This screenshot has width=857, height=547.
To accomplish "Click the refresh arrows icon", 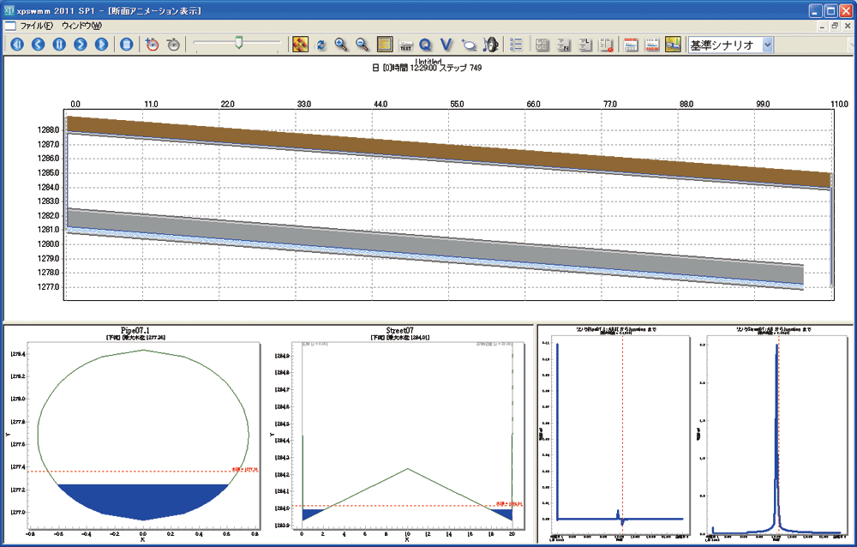I will point(321,44).
